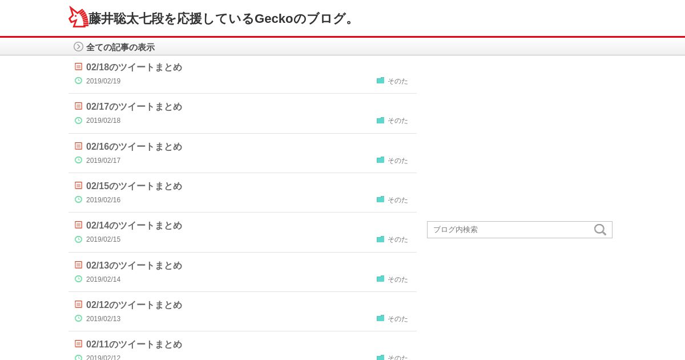This screenshot has height=360, width=685.
Task: Click the red unicorn blog logo
Action: tap(78, 17)
